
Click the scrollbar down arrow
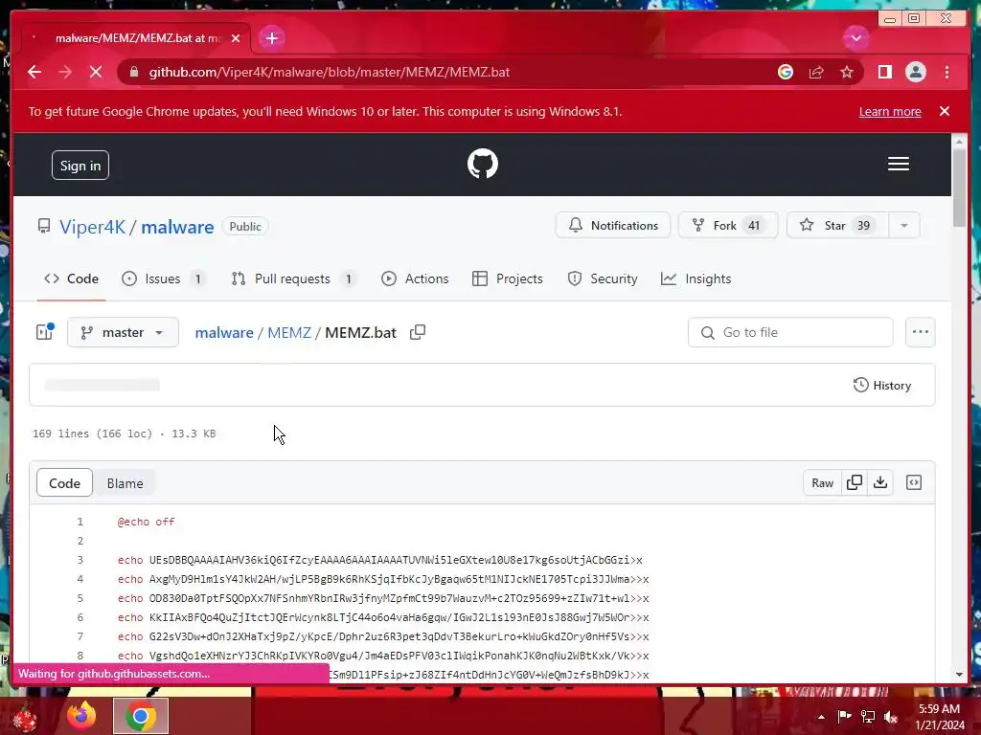tap(959, 675)
